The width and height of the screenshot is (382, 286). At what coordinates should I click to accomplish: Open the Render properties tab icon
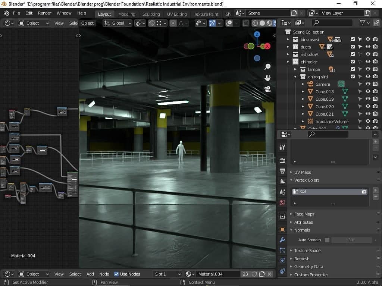point(282,161)
